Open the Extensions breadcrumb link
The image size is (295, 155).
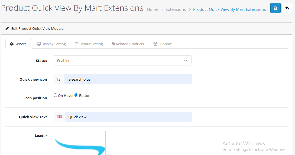(176, 9)
